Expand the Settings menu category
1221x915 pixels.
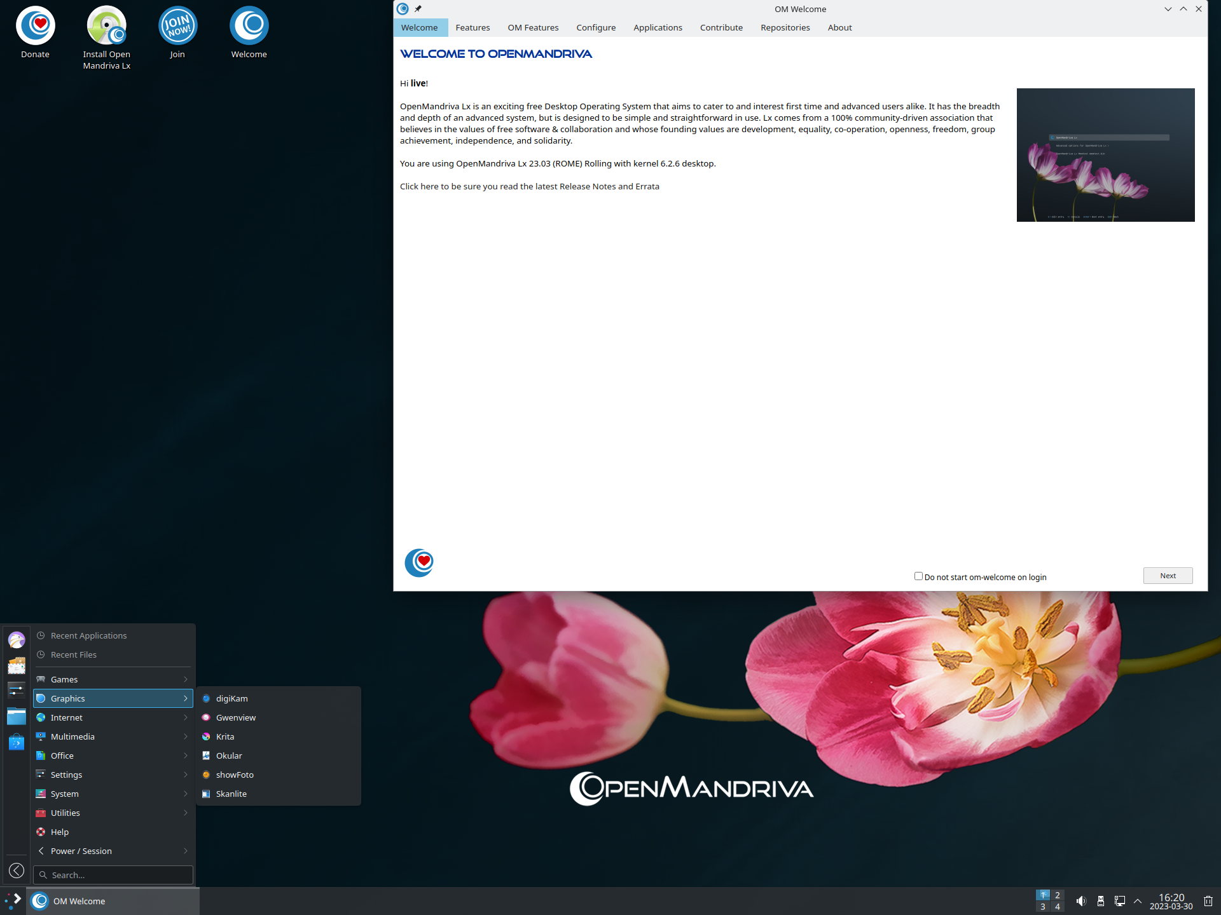113,775
